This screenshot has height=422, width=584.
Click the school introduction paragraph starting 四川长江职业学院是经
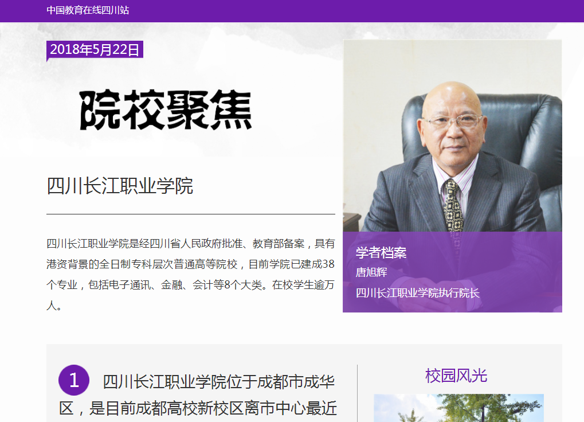(190, 275)
